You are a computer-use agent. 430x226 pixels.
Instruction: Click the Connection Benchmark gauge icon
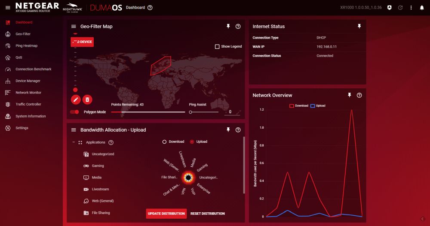click(x=8, y=69)
